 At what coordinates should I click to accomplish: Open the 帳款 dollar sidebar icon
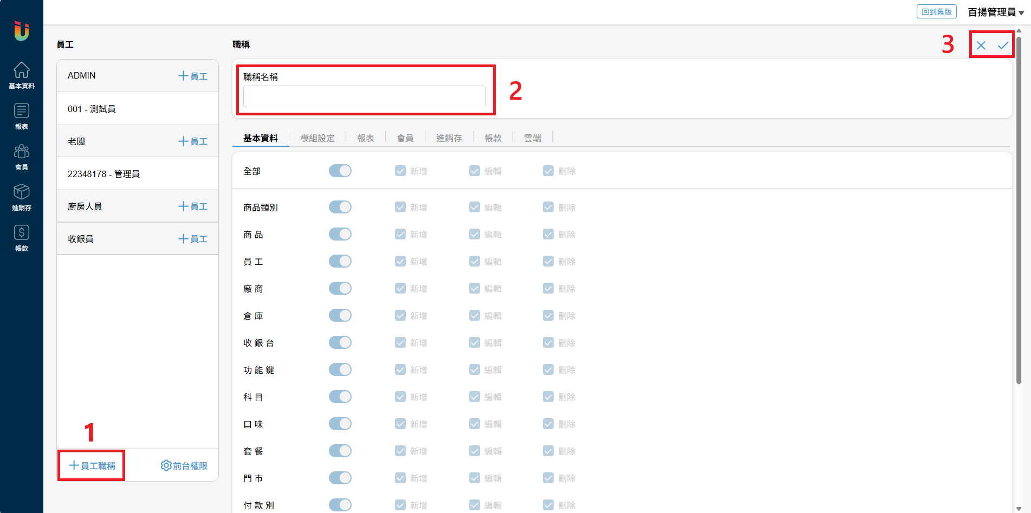tap(21, 238)
